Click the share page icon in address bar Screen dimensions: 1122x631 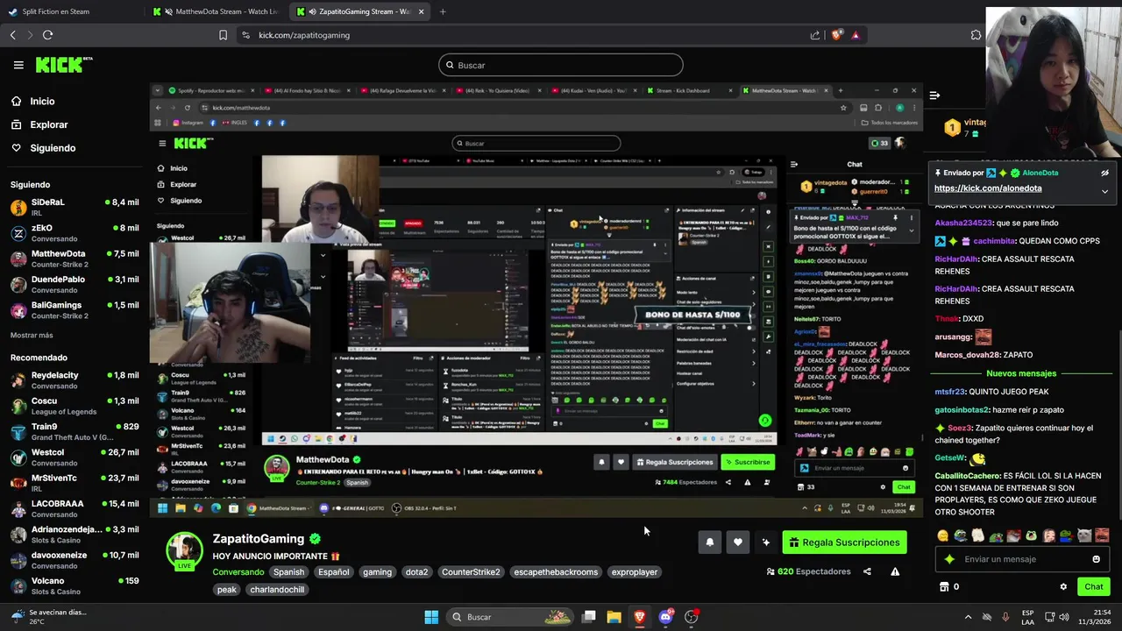(x=815, y=35)
